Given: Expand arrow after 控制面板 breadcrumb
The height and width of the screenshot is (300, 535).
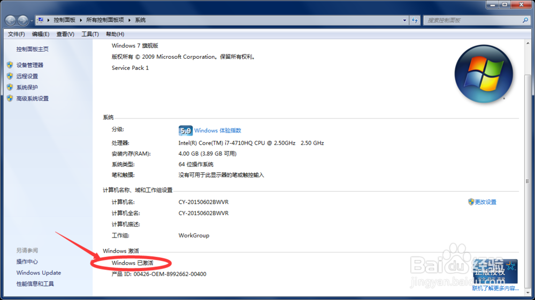Looking at the screenshot, I should (81, 20).
